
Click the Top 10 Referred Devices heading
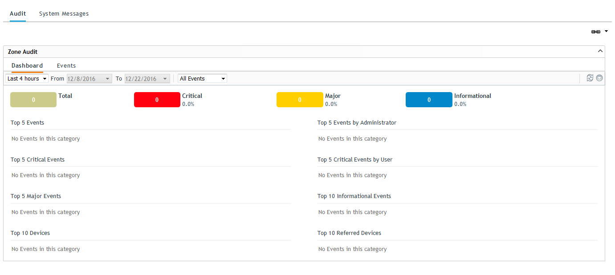point(349,233)
